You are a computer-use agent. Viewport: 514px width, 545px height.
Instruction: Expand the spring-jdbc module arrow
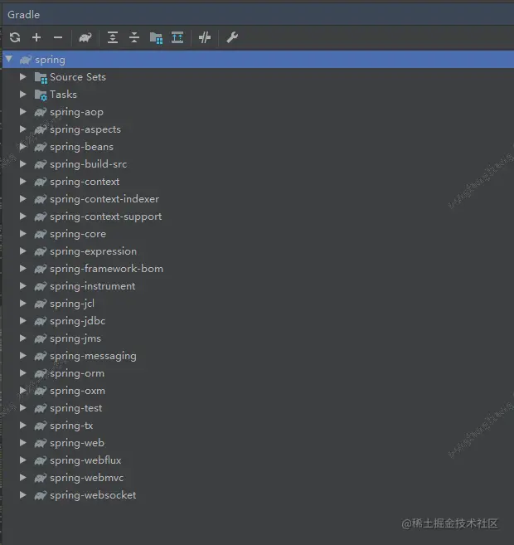23,320
